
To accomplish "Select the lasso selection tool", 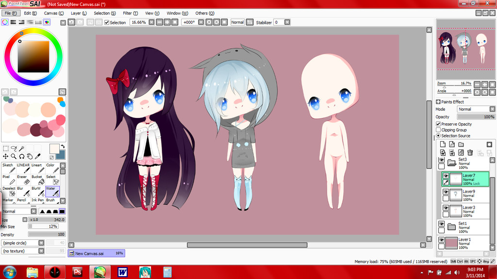I will 14,148.
